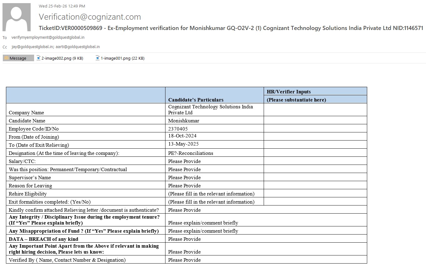This screenshot has height=267, width=426.
Task: Open attachment 1-image001.png (22 KB)
Action: point(122,58)
